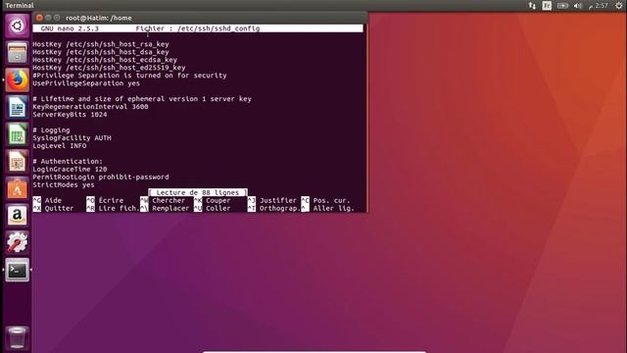The width and height of the screenshot is (627, 353).
Task: Open the Fr keyboard layout indicator
Action: click(x=547, y=6)
